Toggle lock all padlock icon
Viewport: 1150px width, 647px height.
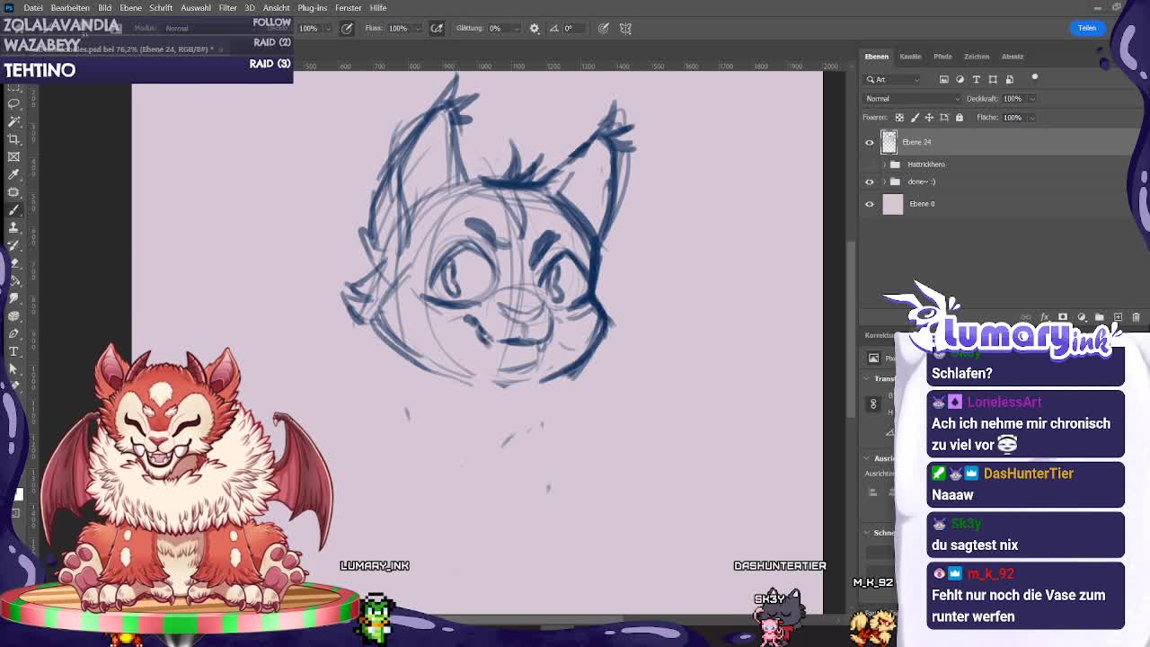click(959, 118)
